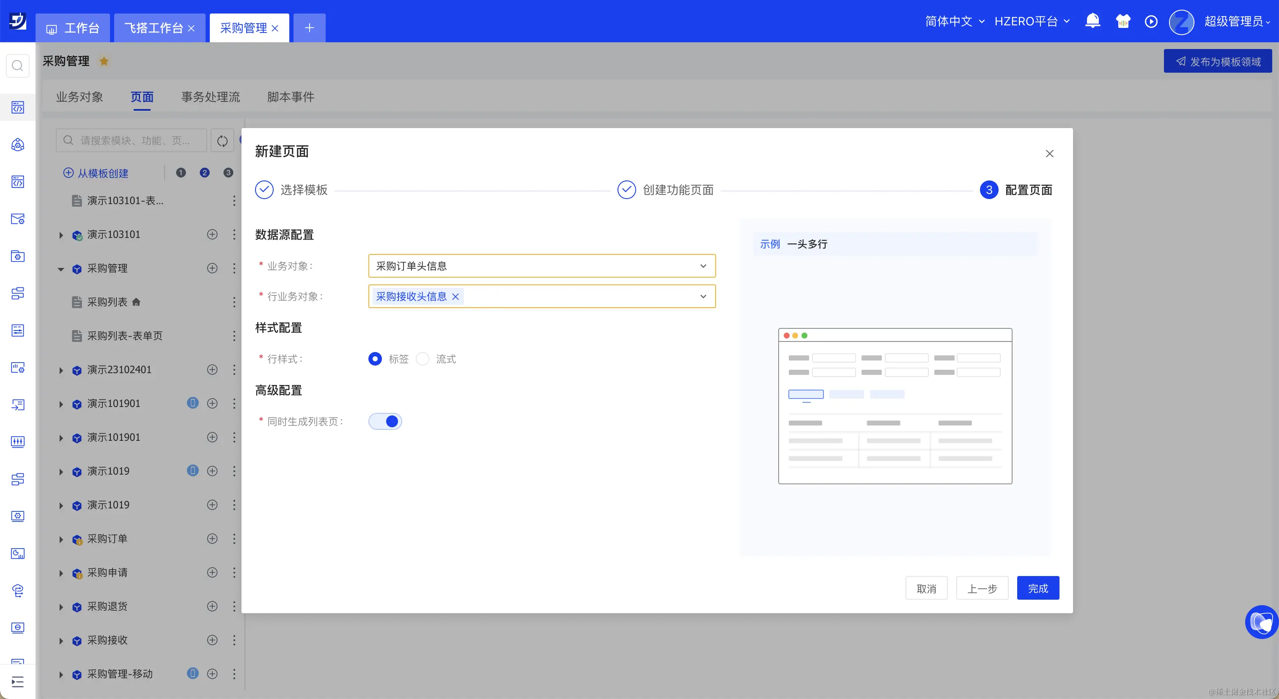Screen dimensions: 1279x699
Task: Expand the 采购退货 tree node
Action: tap(61, 607)
